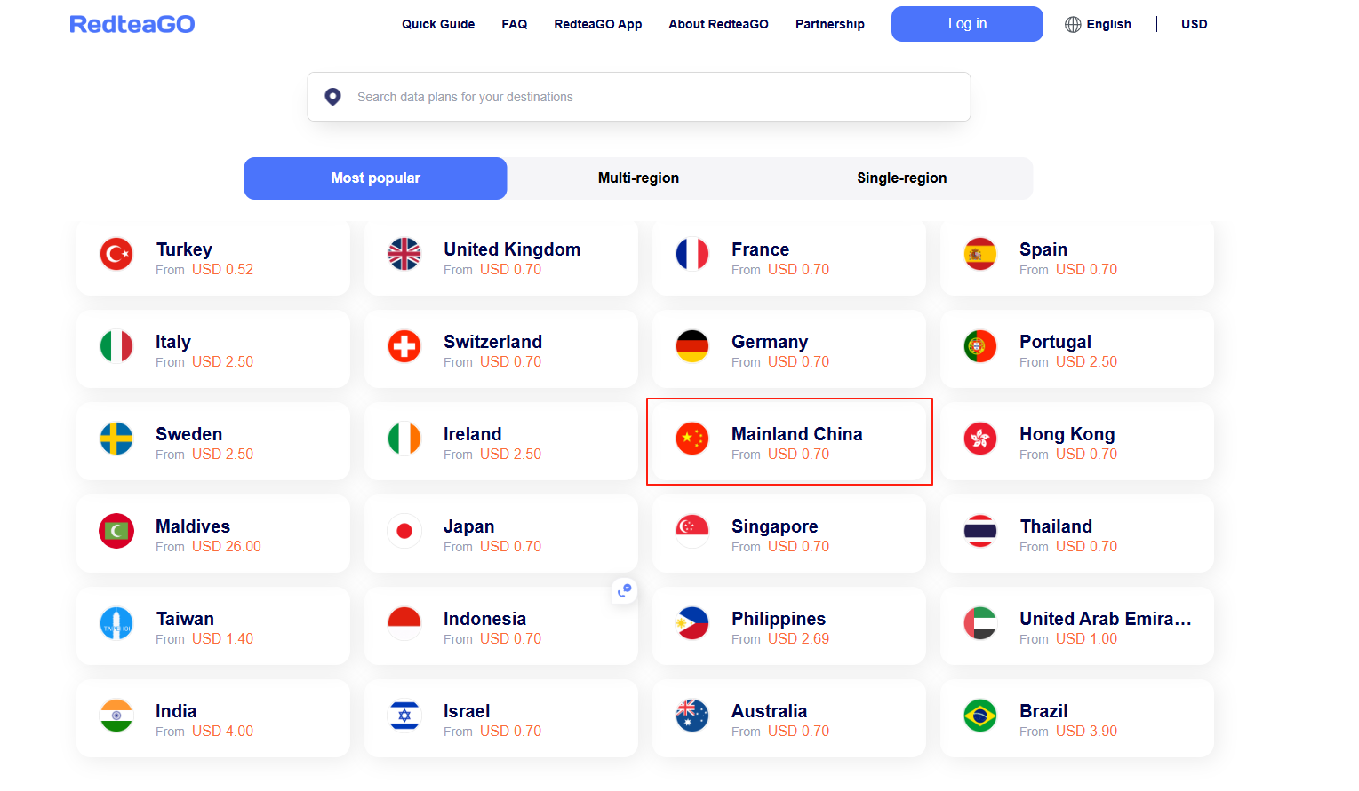This screenshot has width=1359, height=791.
Task: Open the Maldives data plan card
Action: click(x=213, y=534)
